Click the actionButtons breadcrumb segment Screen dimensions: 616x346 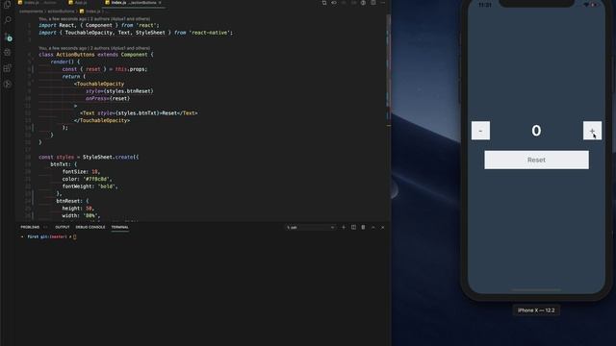pos(61,12)
